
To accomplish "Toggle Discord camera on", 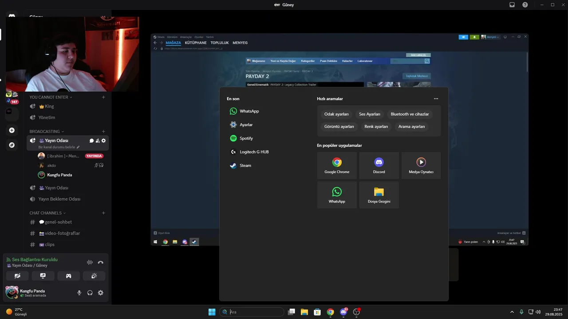I will tap(17, 276).
